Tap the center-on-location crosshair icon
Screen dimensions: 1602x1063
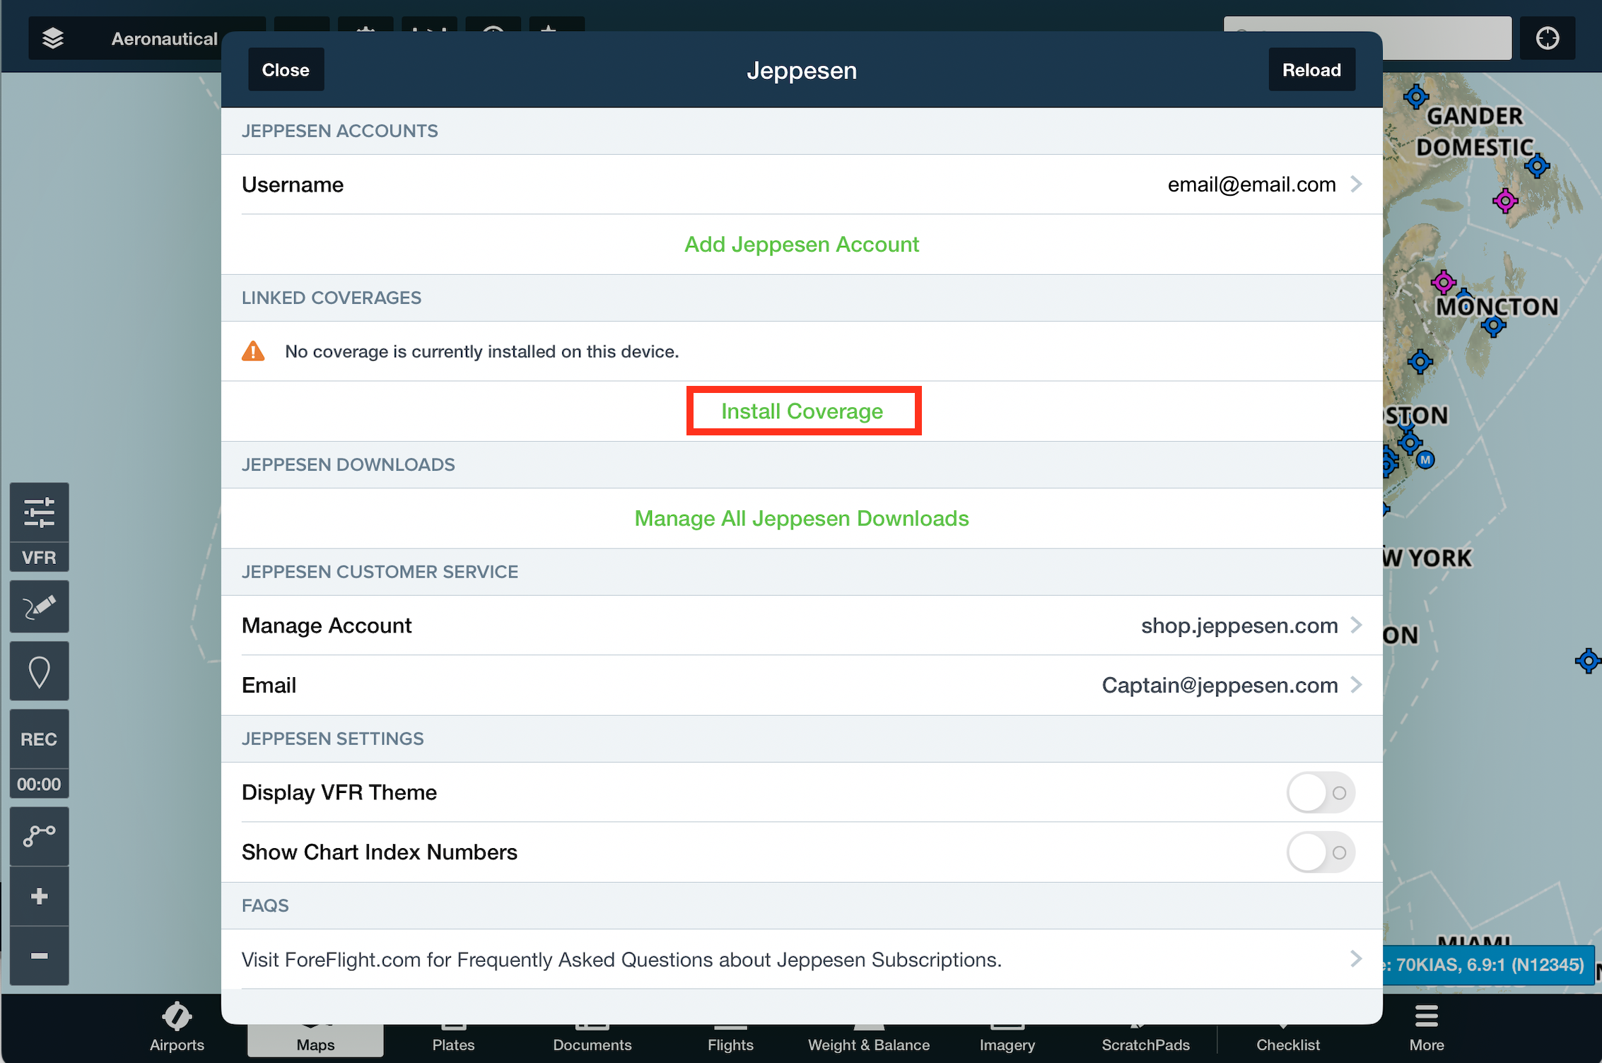pos(1548,38)
